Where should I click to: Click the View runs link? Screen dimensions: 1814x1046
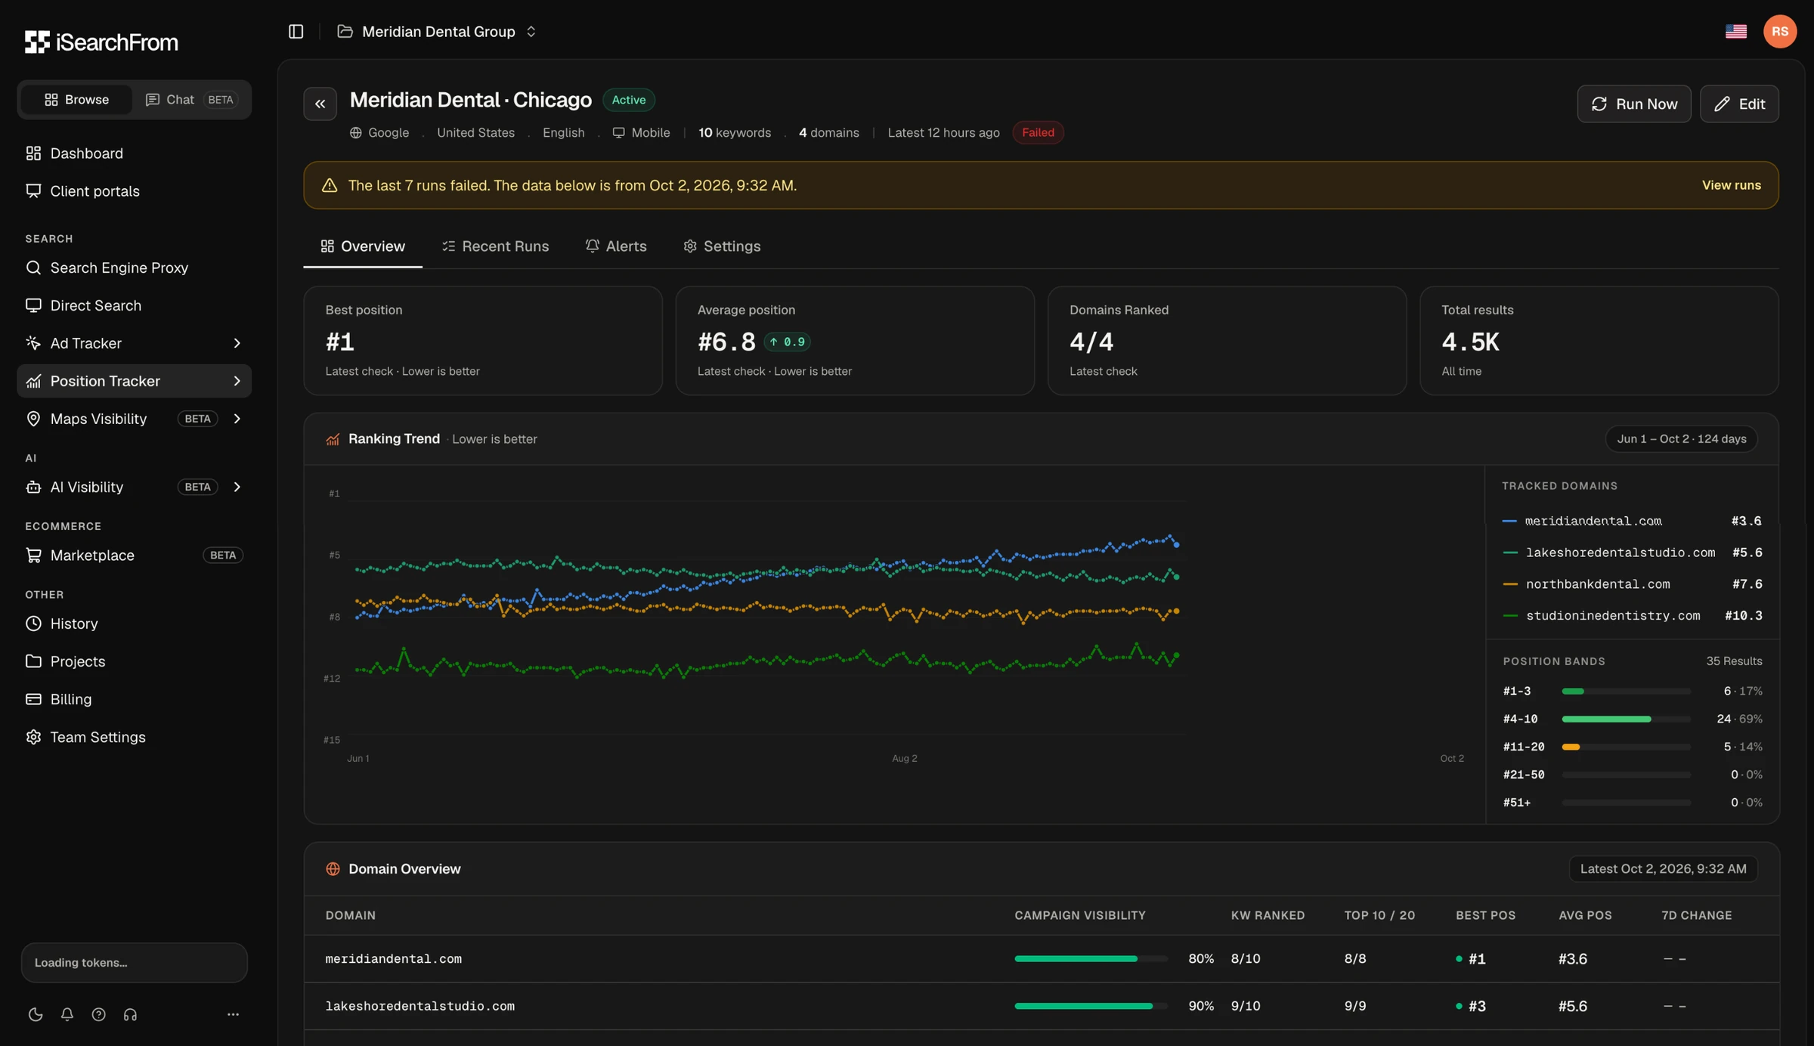click(1731, 185)
